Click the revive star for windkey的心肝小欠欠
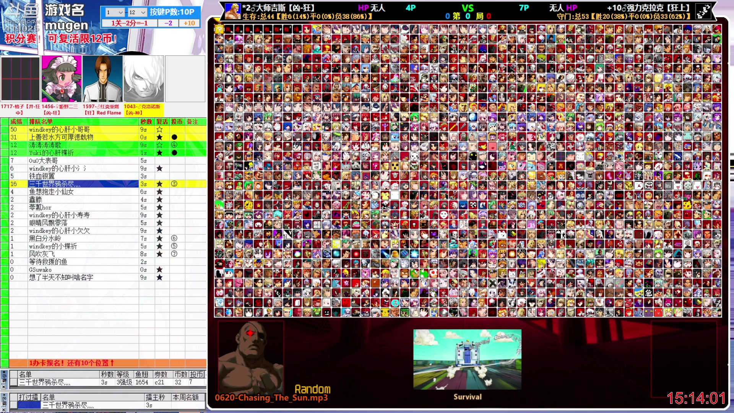 159,231
